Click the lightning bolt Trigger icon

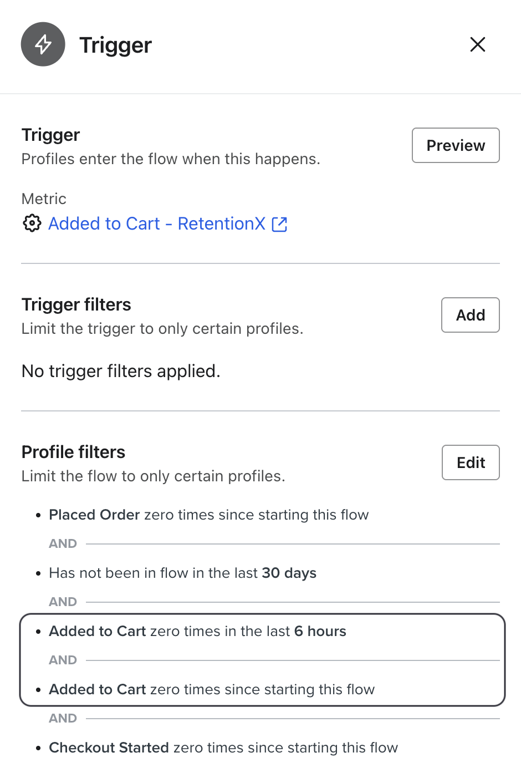coord(43,44)
